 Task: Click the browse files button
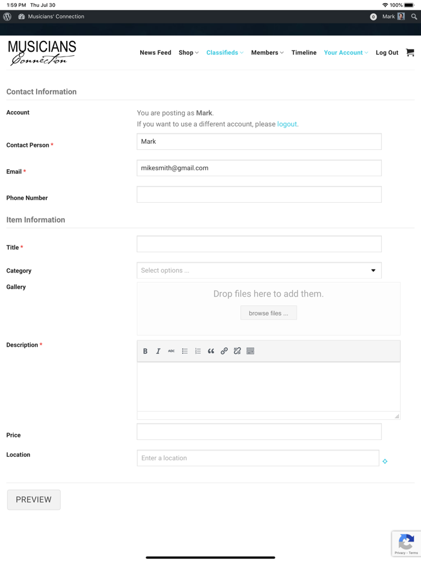tap(268, 313)
